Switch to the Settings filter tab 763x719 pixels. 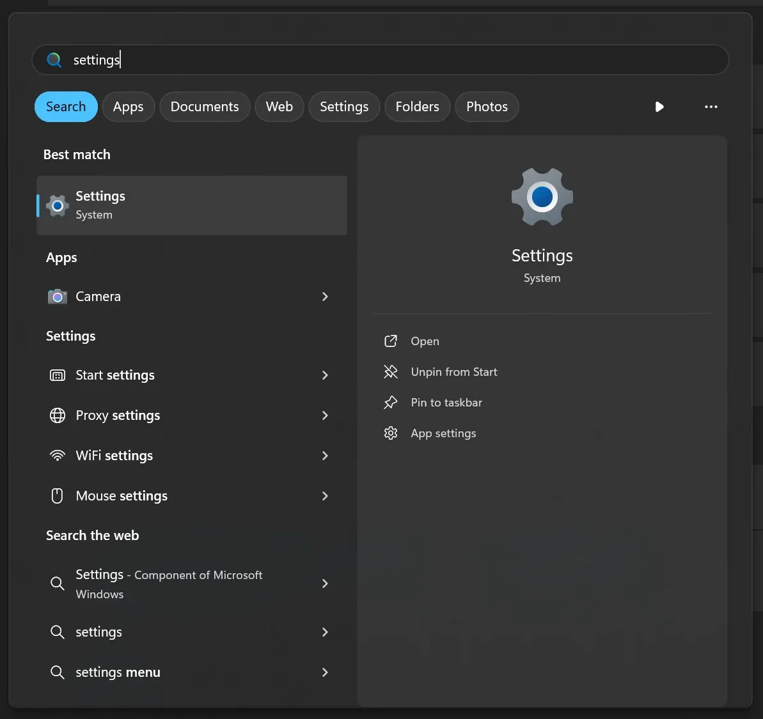pyautogui.click(x=344, y=107)
